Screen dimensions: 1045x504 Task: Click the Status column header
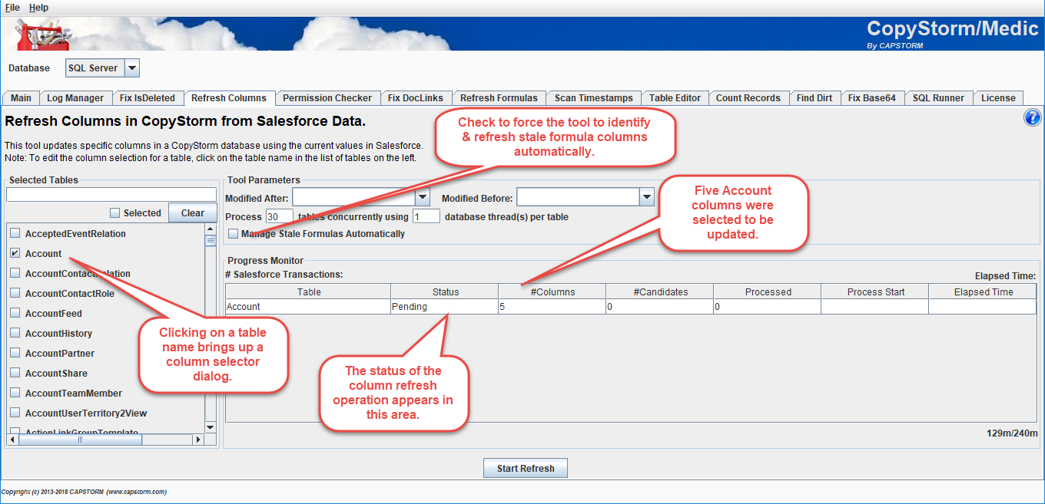445,292
